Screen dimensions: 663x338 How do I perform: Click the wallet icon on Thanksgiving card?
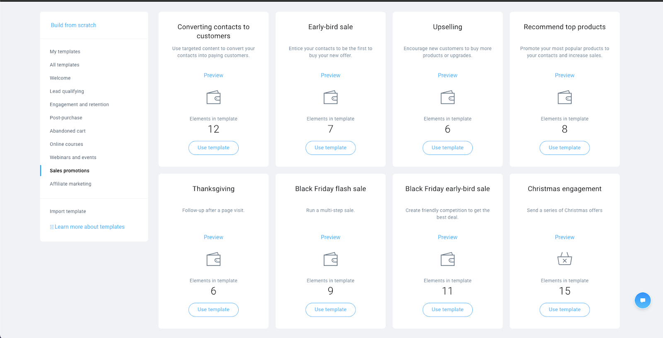point(213,259)
